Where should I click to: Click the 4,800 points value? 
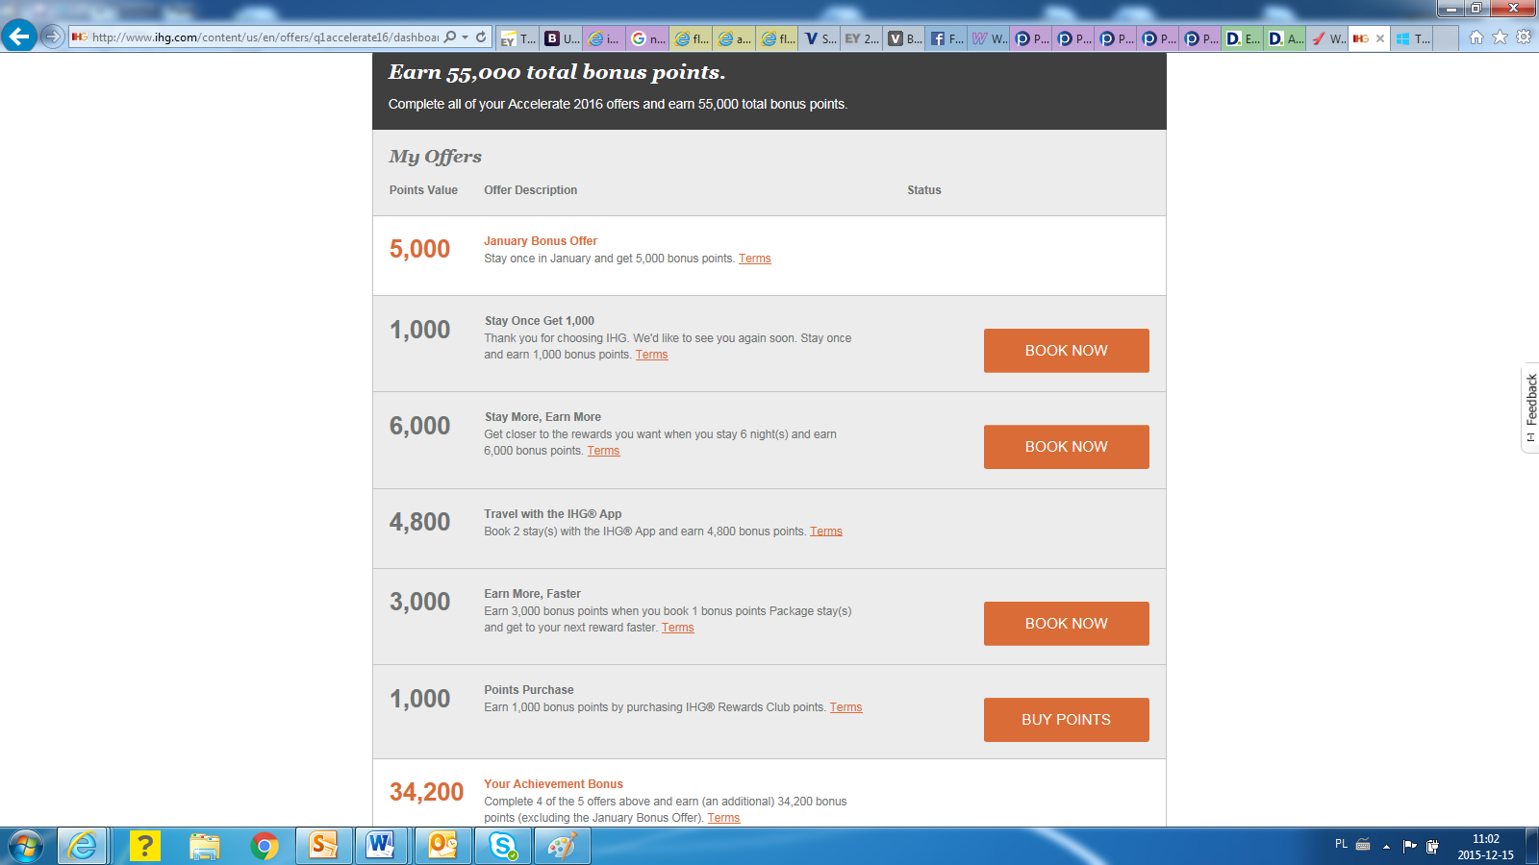419,522
